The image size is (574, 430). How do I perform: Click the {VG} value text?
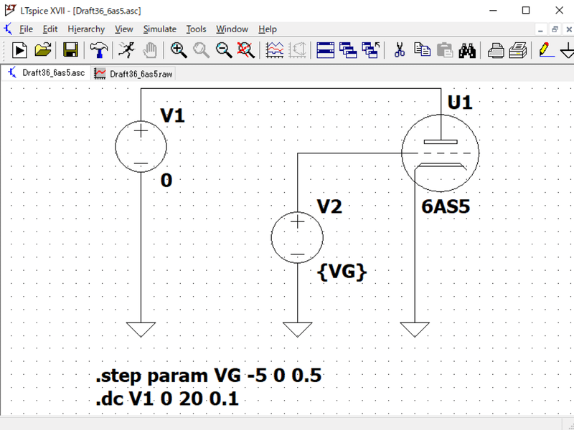(342, 272)
